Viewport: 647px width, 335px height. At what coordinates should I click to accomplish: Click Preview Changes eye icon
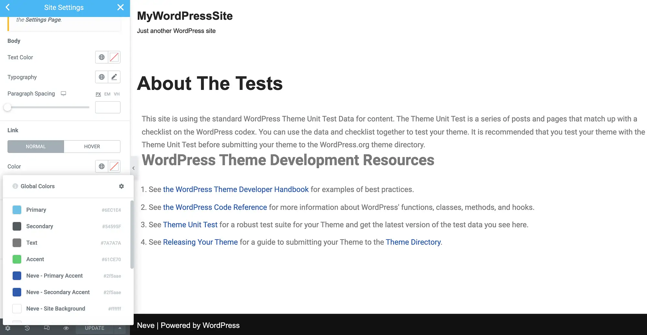(x=66, y=328)
